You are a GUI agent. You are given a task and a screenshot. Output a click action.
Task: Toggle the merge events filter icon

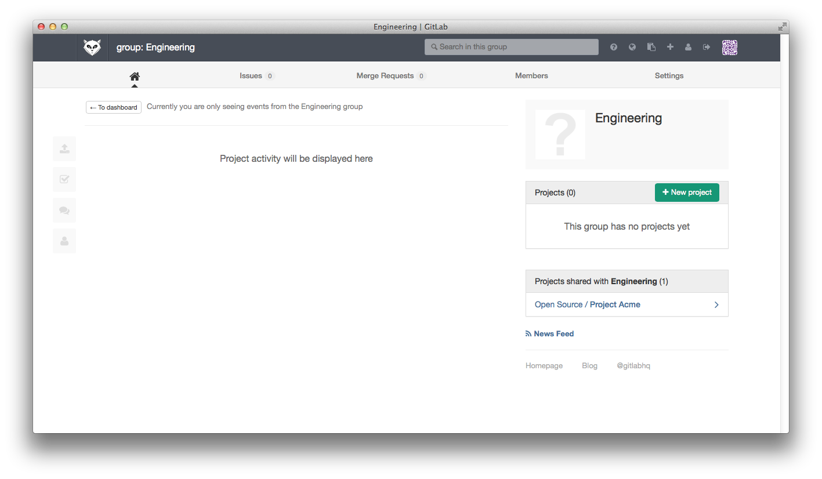[64, 179]
